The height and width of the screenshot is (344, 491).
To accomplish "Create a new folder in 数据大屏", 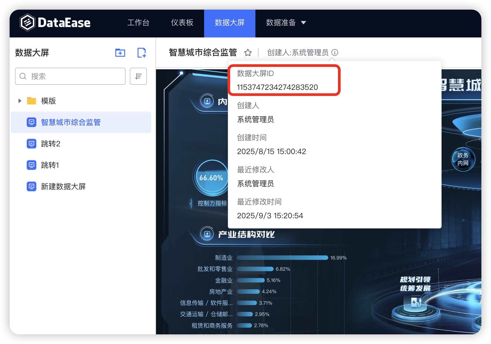I will 120,53.
